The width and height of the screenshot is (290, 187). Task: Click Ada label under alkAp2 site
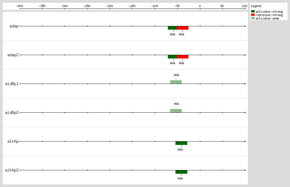[180, 178]
